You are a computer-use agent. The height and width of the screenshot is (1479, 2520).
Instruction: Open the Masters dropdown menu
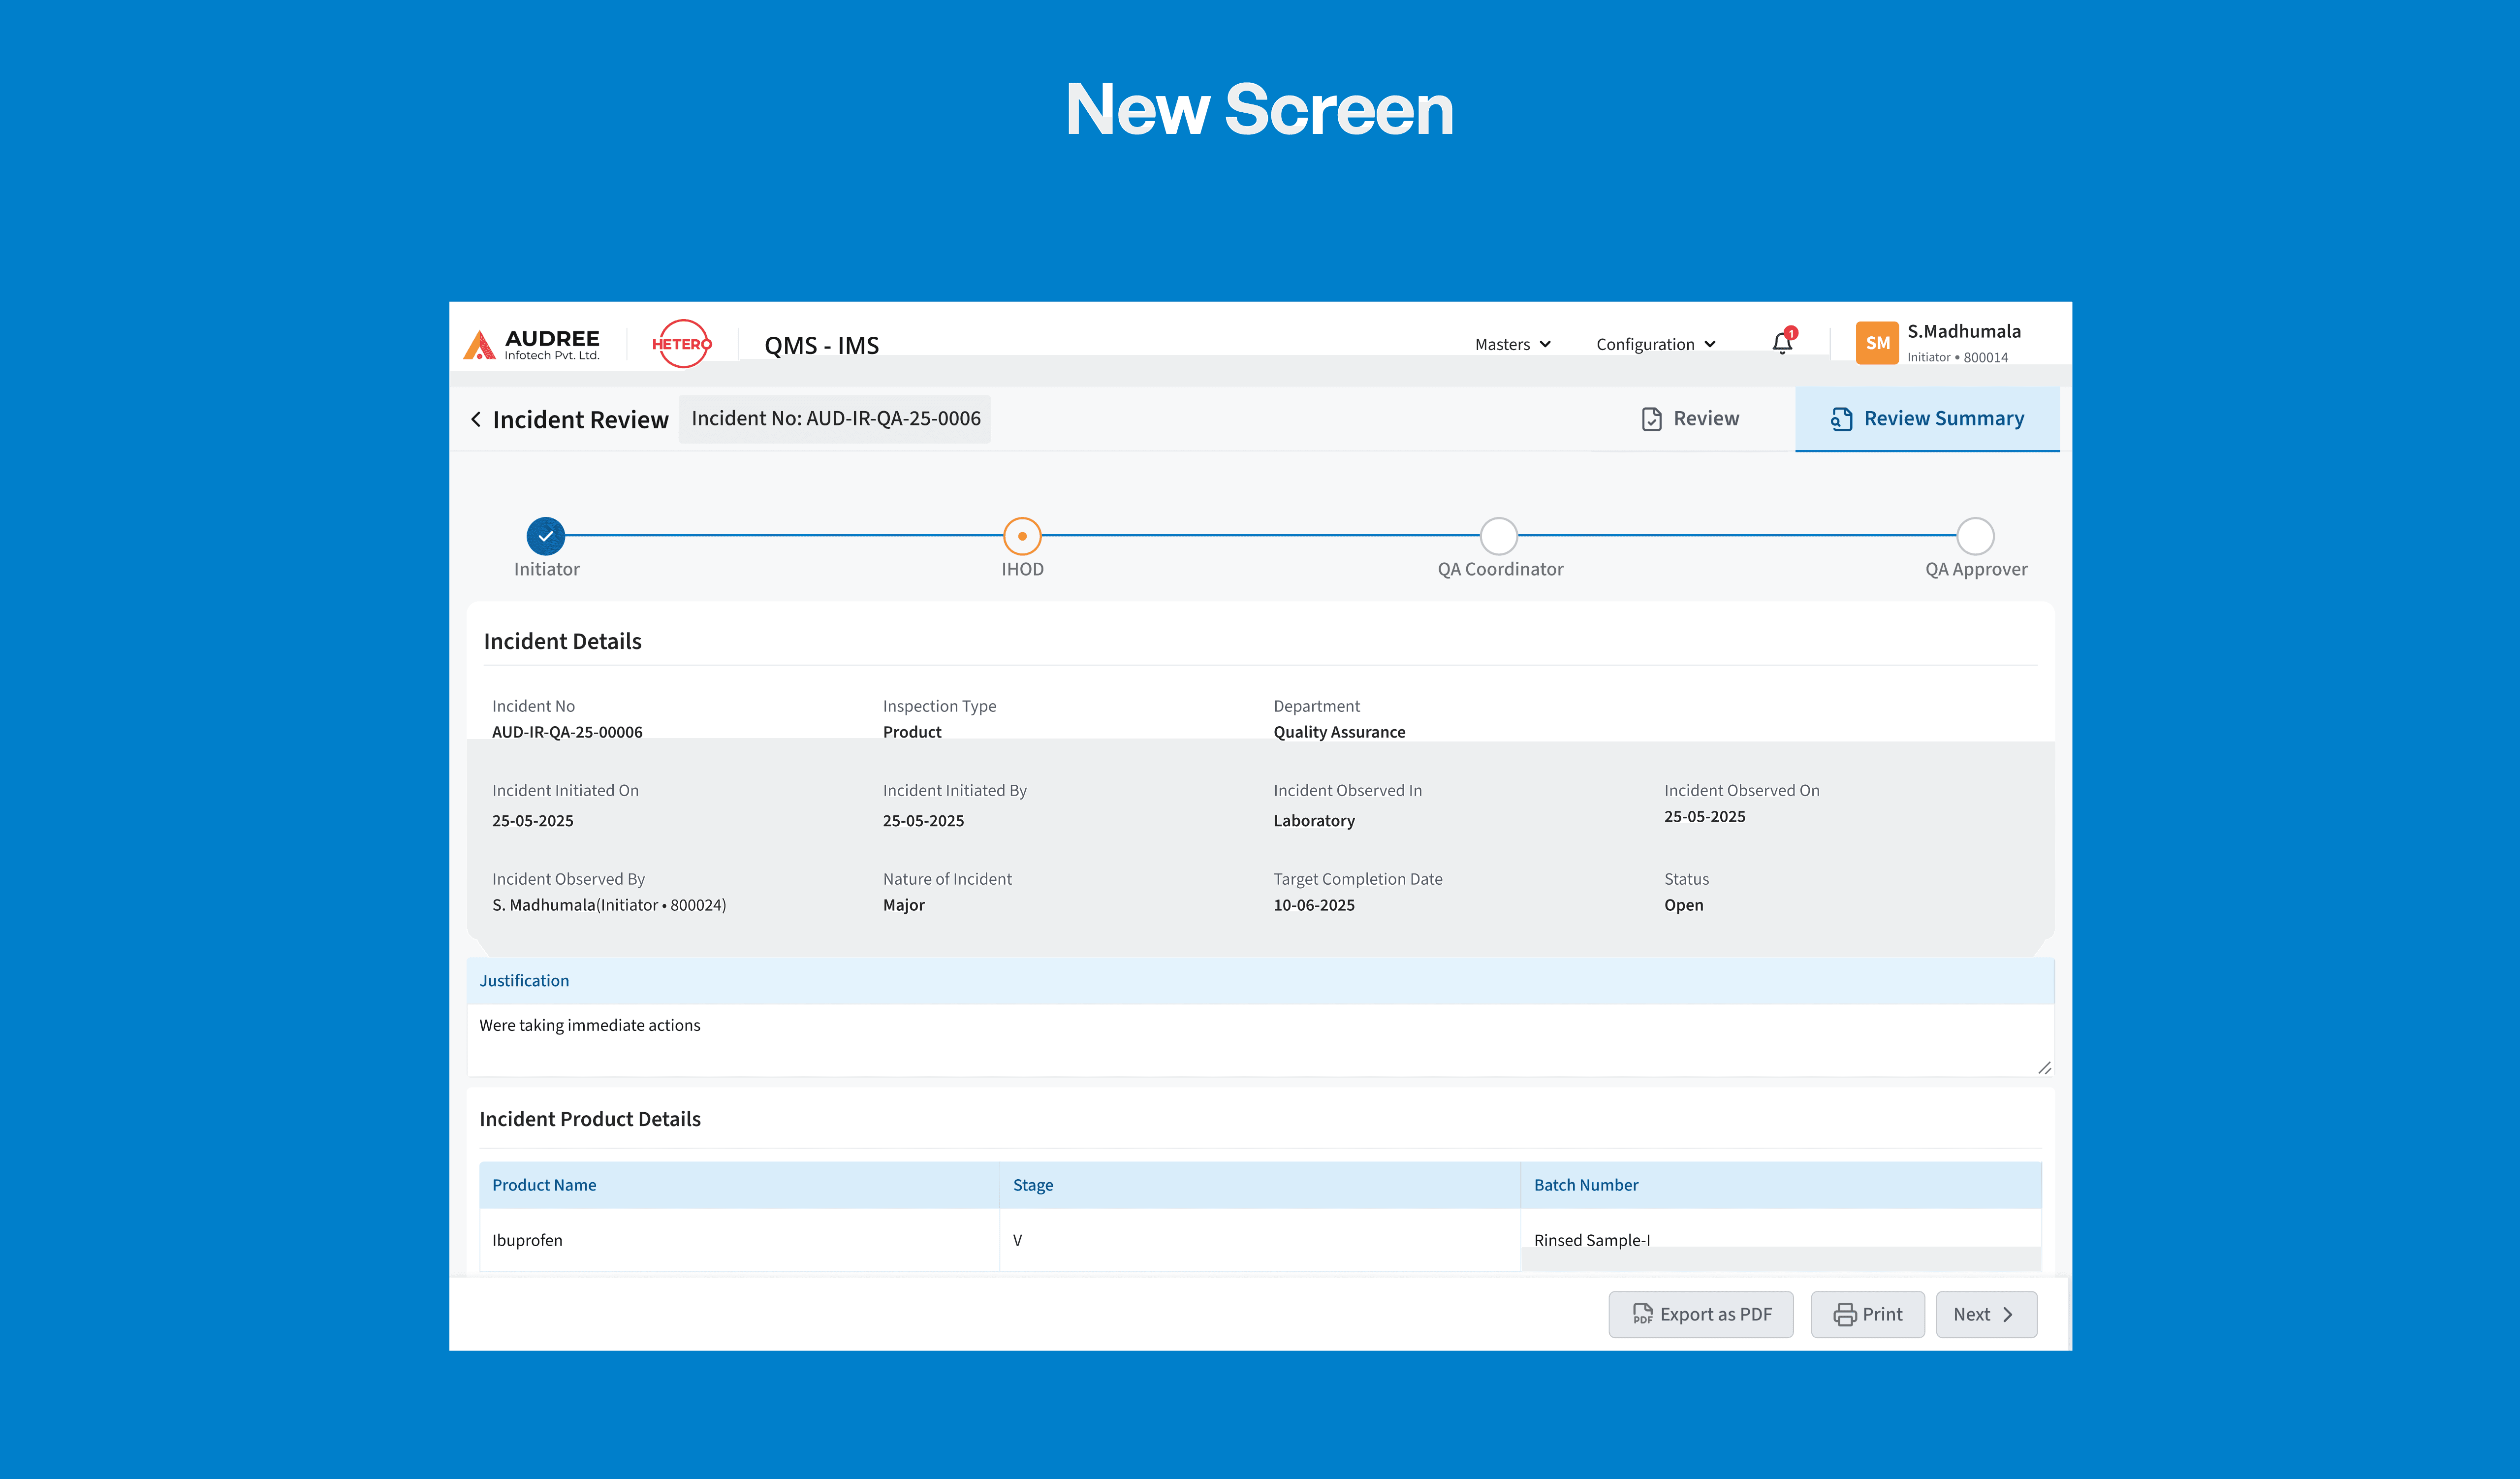coord(1512,343)
